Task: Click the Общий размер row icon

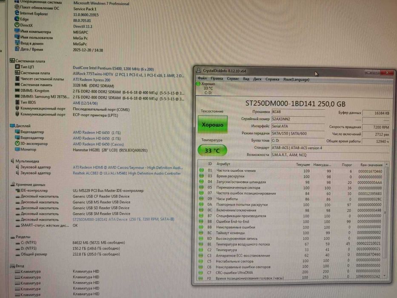Action: (x=17, y=254)
